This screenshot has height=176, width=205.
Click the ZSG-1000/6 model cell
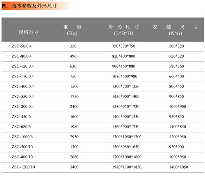[22, 137]
